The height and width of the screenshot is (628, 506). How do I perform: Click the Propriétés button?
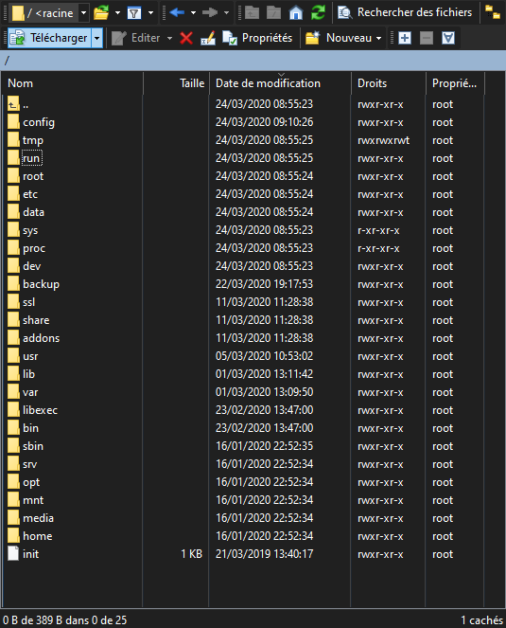pyautogui.click(x=257, y=38)
